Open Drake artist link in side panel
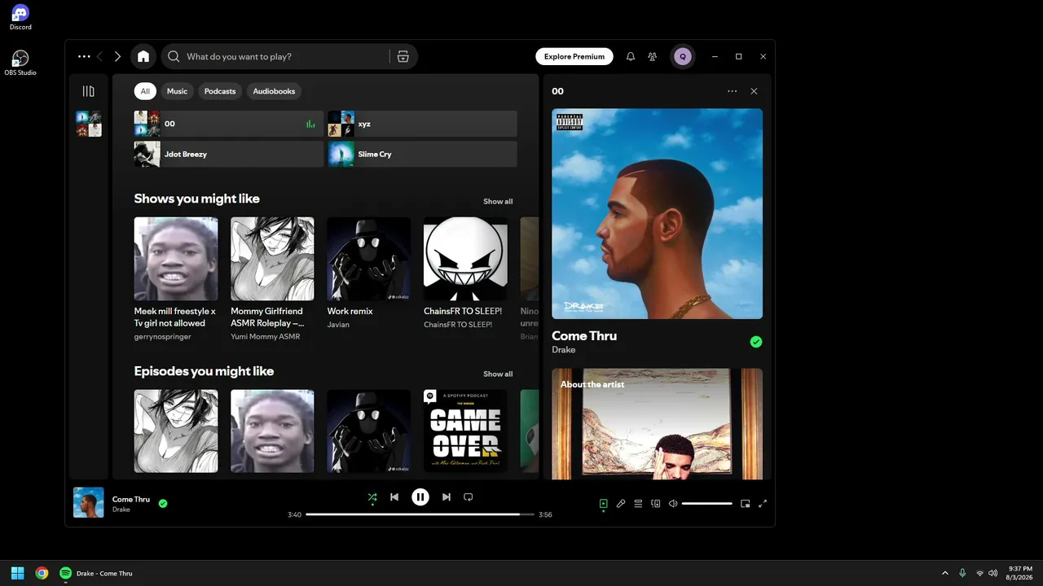 pyautogui.click(x=564, y=350)
